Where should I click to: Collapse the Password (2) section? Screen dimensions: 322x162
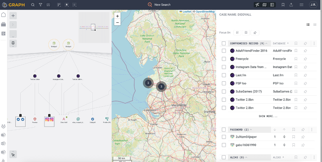coord(251,130)
